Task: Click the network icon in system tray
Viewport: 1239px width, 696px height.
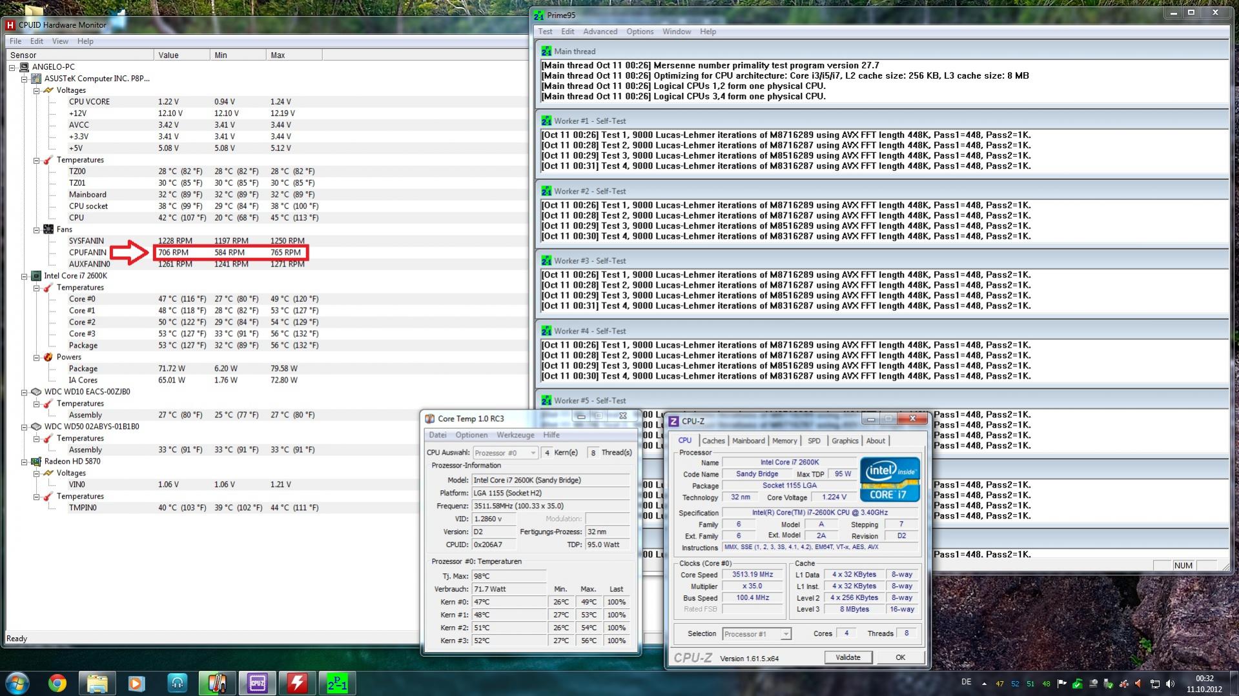Action: point(1154,684)
